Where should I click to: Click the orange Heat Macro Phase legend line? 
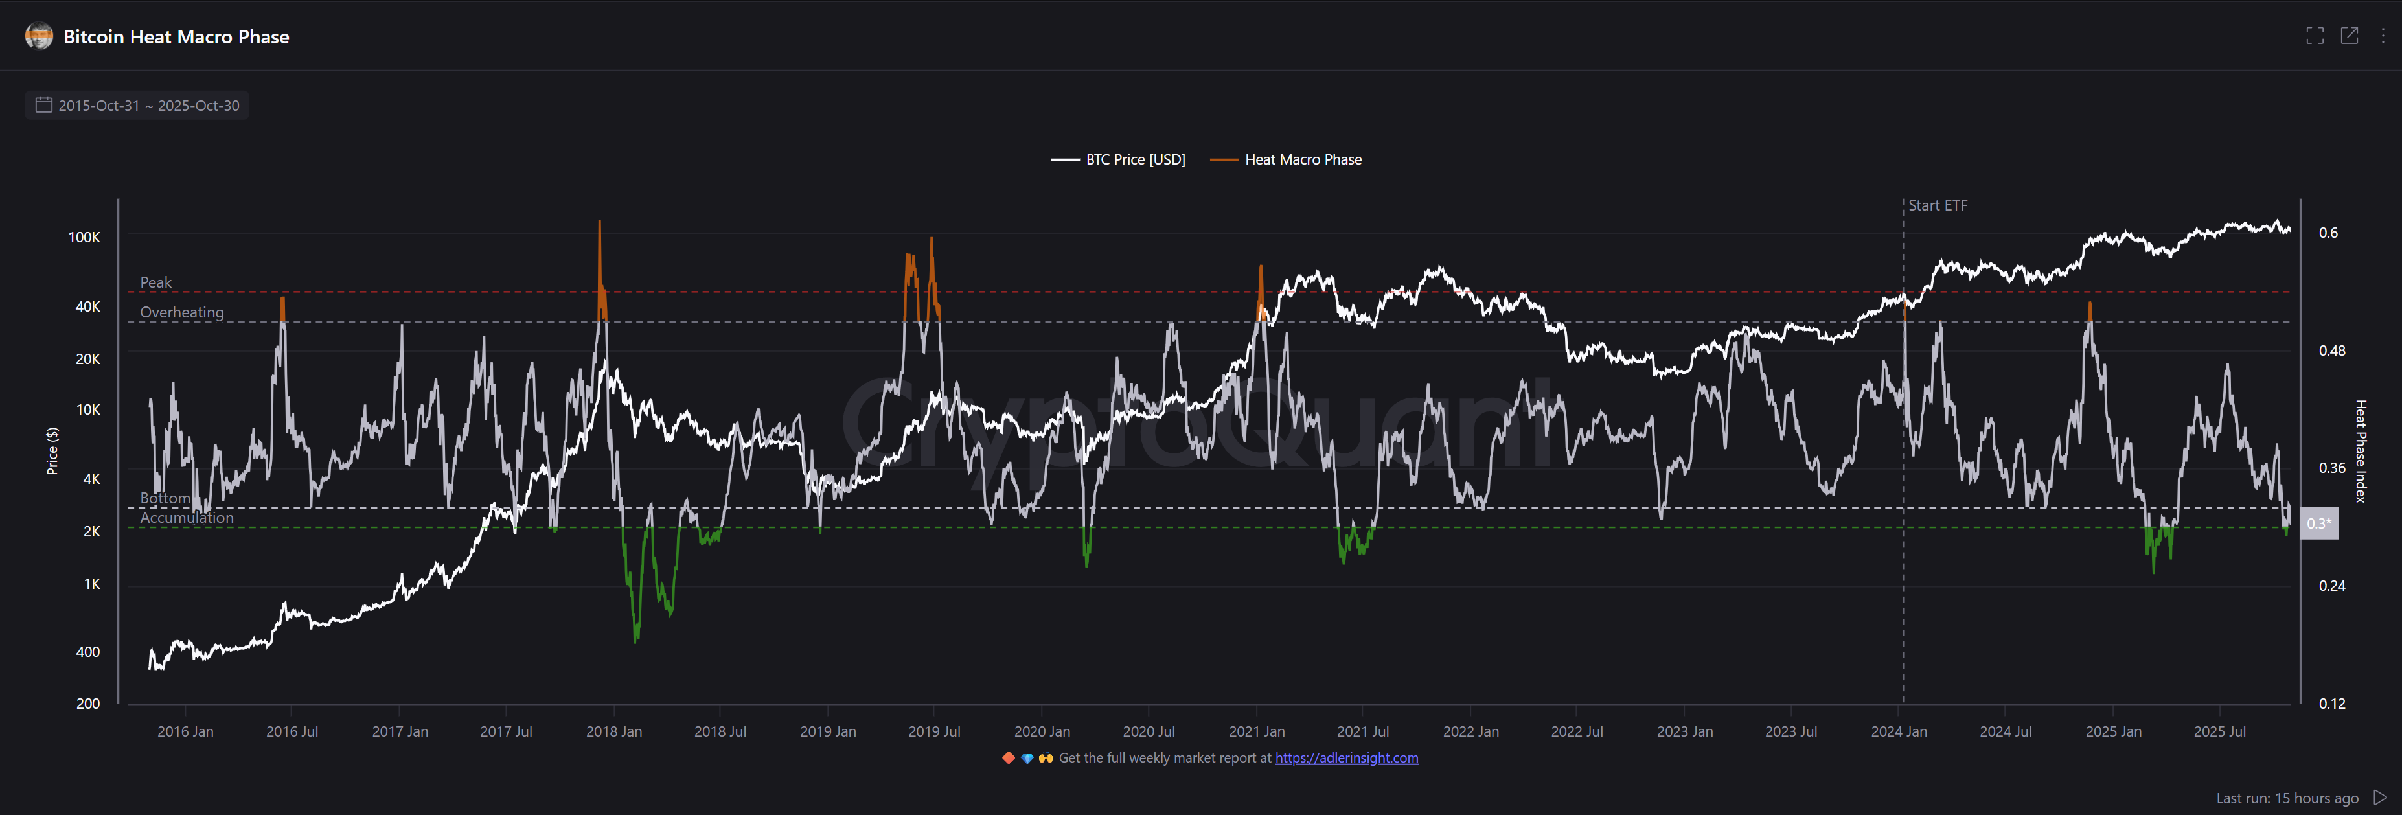pyautogui.click(x=1224, y=159)
